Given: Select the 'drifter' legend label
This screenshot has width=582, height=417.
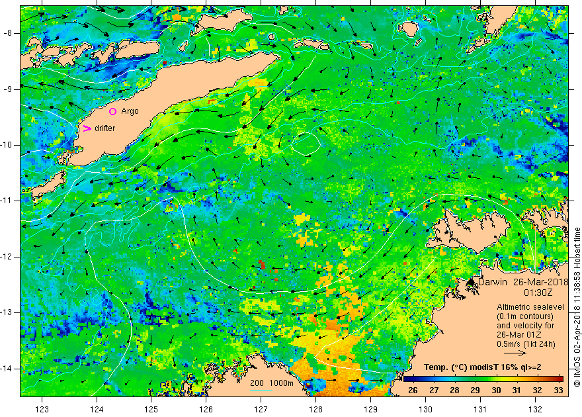Looking at the screenshot, I should coord(105,128).
